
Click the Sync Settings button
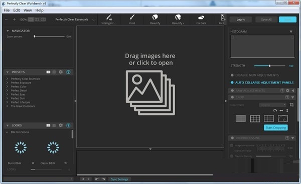(119, 179)
